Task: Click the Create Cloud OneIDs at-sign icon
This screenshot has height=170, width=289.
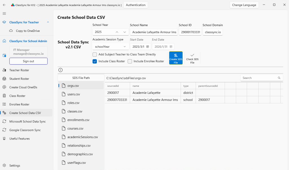Action: [4, 87]
